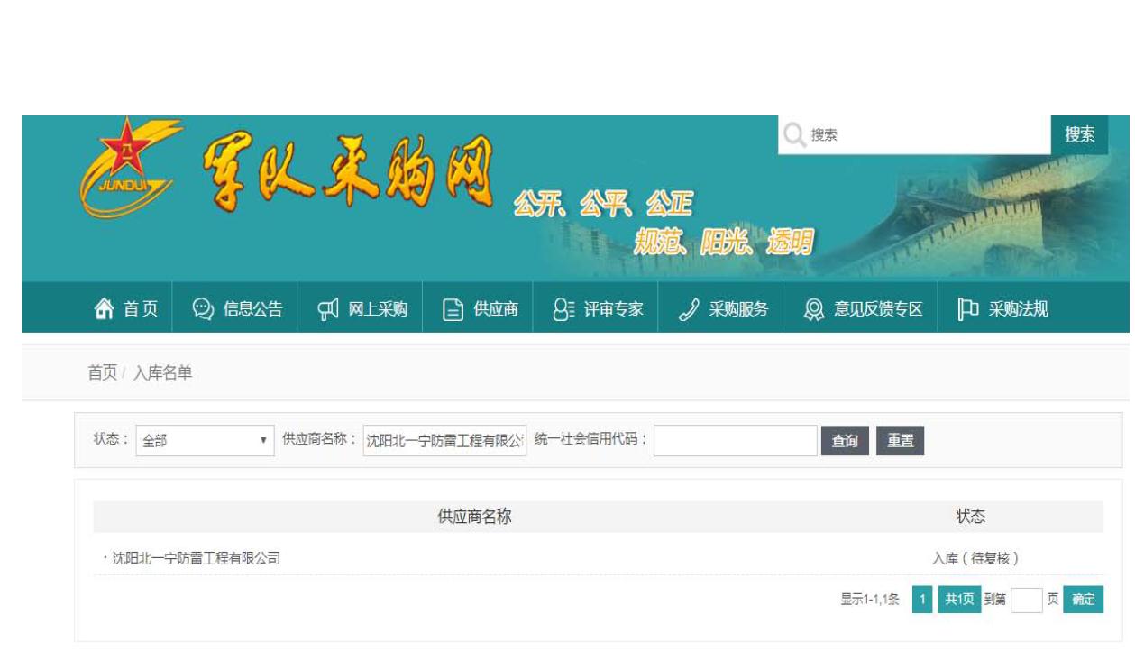This screenshot has width=1135, height=670.
Task: Open supplier 沈阳北一宁防雷工程有限公司 row
Action: click(599, 558)
